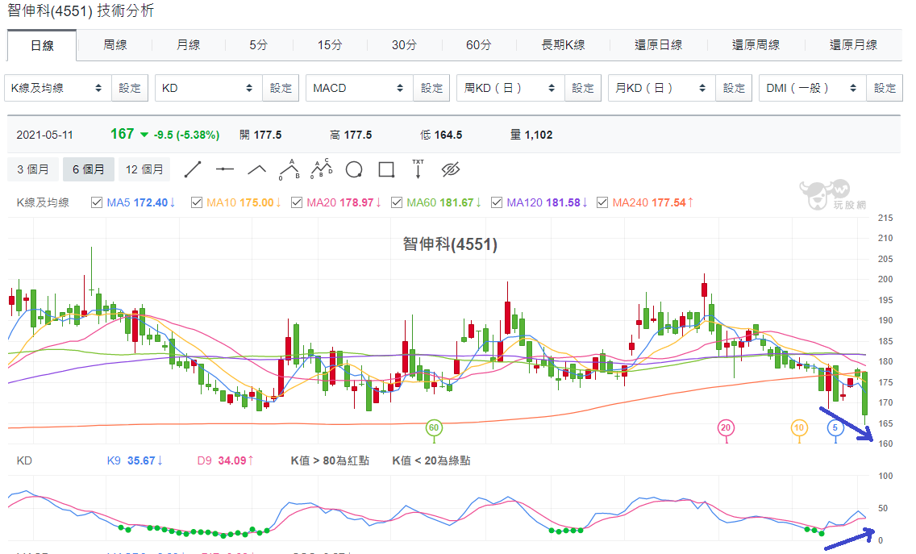Image resolution: width=916 pixels, height=554 pixels.
Task: Click 設定 next to K線及均線 dropdown
Action: pyautogui.click(x=130, y=88)
